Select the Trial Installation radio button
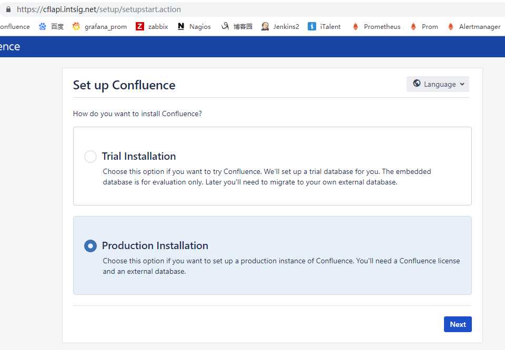The height and width of the screenshot is (350, 505). coord(90,157)
